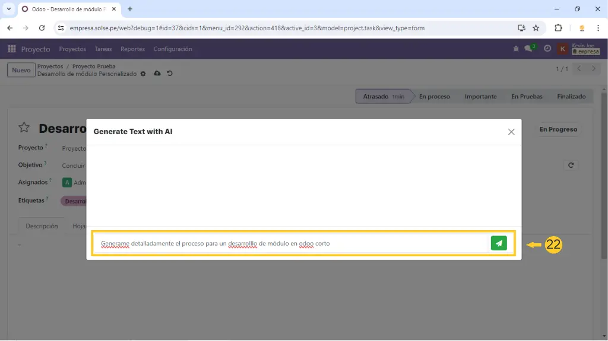
Task: Click the Nuevo button
Action: pos(21,71)
